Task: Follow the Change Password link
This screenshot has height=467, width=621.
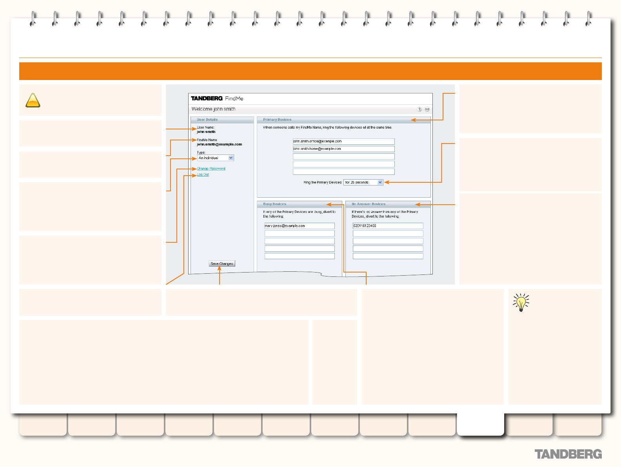Action: [211, 169]
